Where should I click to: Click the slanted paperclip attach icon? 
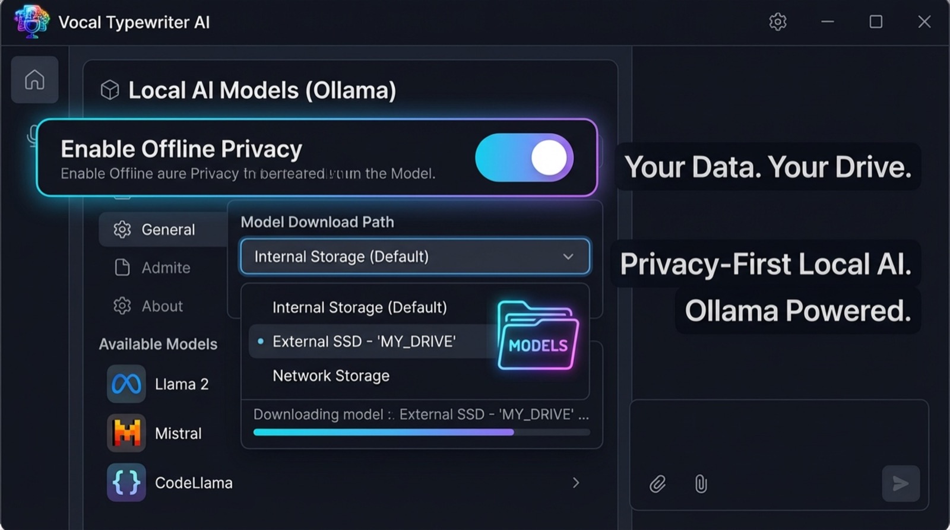(x=657, y=484)
